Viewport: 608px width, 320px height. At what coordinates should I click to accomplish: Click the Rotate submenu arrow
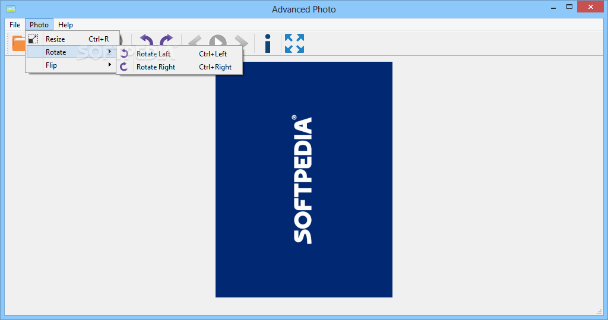tap(110, 52)
